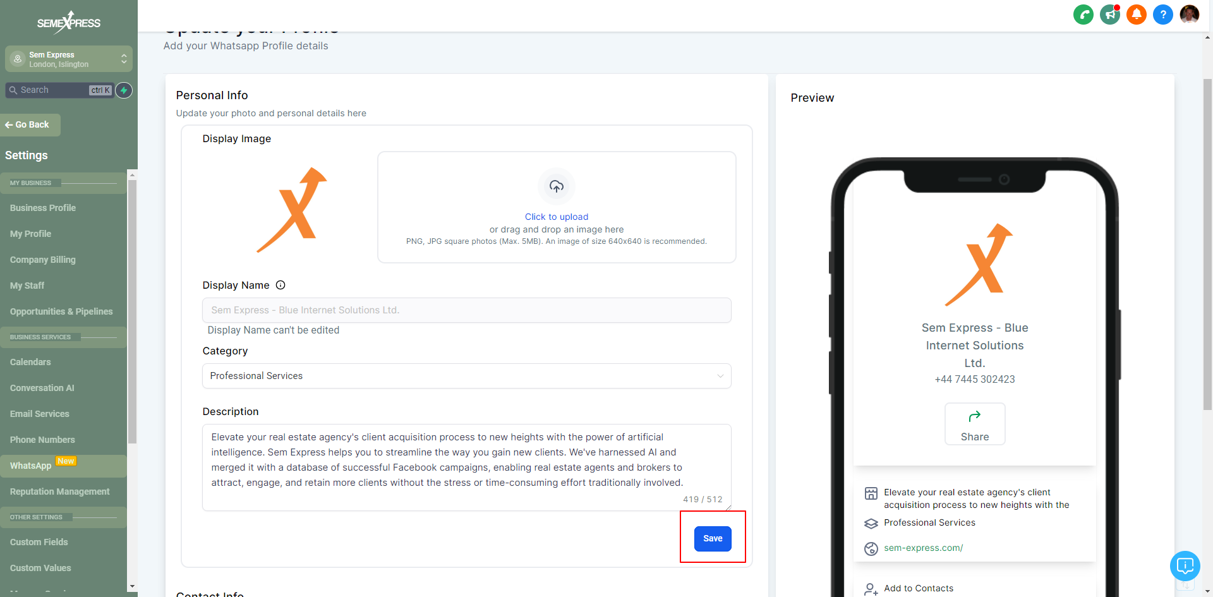This screenshot has width=1213, height=597.
Task: Open Opportunities & Pipelines
Action: coord(61,311)
